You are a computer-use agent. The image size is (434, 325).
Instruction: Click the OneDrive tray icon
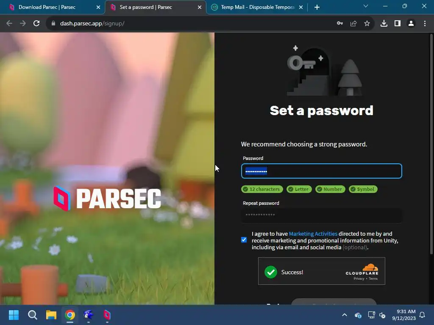358,315
